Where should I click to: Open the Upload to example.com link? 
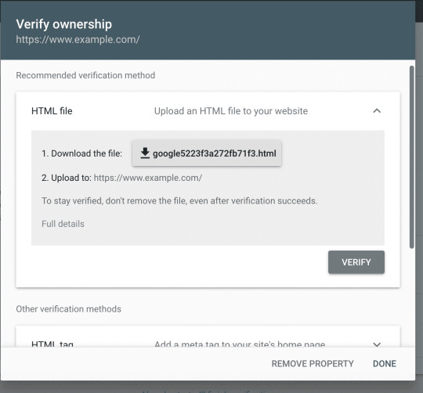coord(148,178)
